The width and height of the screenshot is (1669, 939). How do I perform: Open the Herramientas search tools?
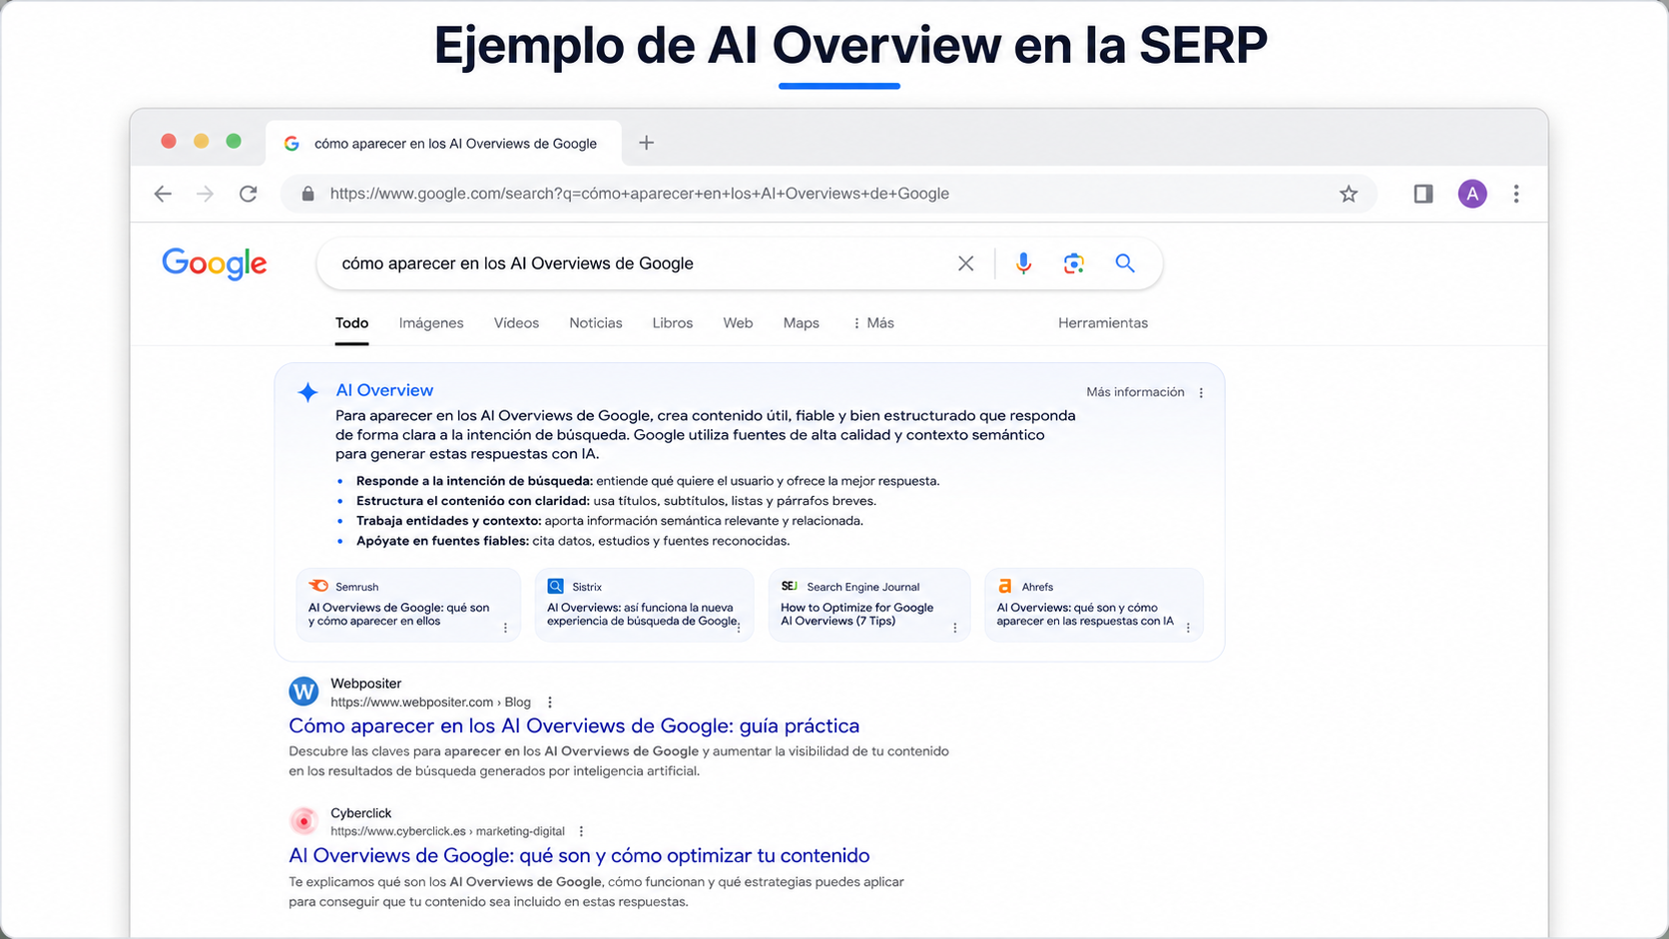1103,323
